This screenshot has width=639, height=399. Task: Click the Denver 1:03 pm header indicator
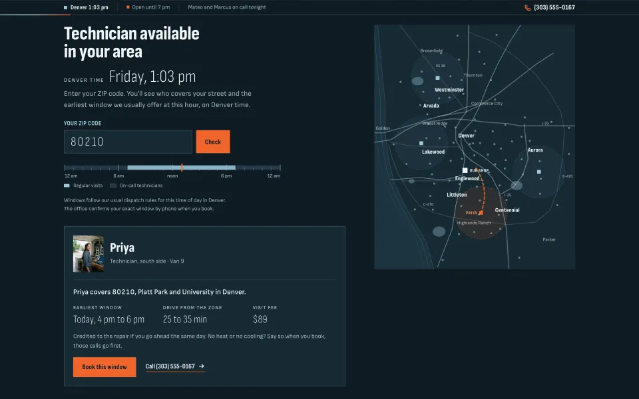coord(86,7)
